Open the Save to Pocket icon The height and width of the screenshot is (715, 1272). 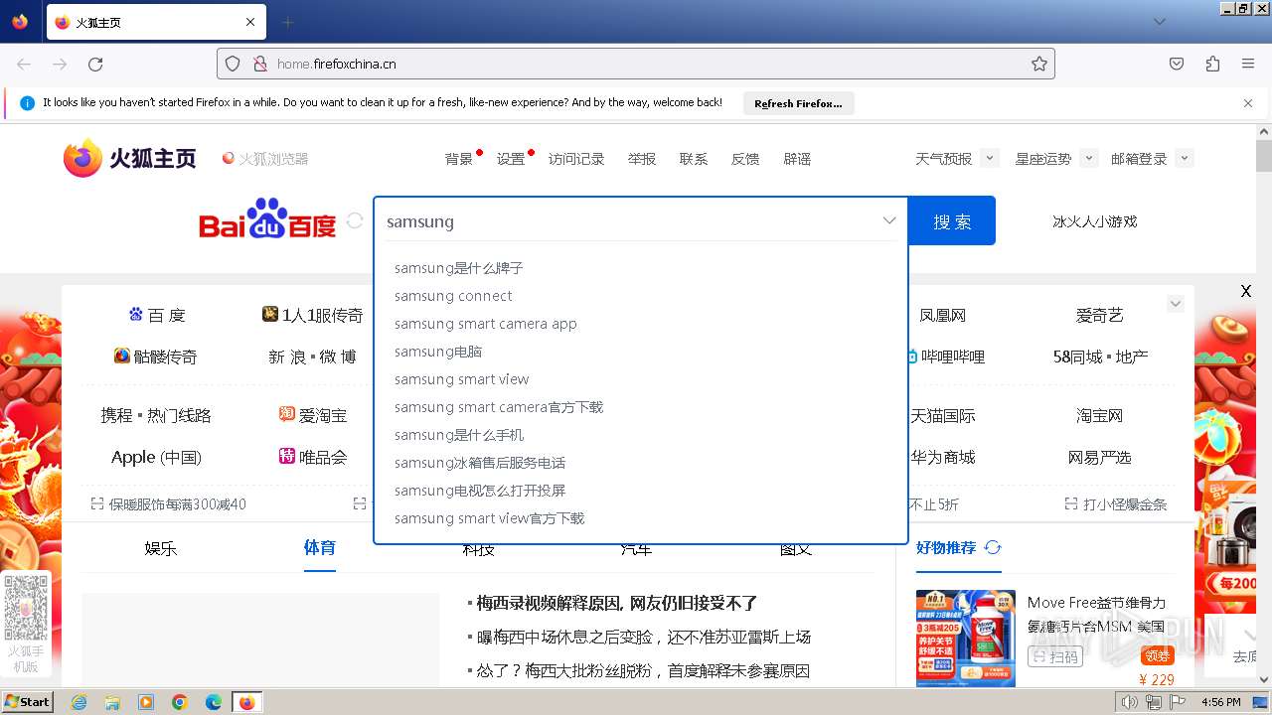[x=1177, y=64]
